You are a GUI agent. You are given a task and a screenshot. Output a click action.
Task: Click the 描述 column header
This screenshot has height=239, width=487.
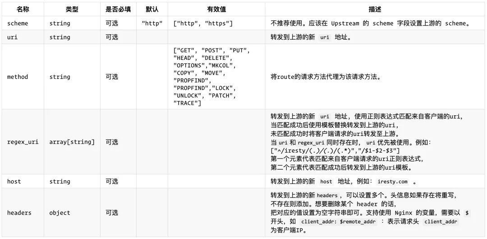tap(375, 9)
